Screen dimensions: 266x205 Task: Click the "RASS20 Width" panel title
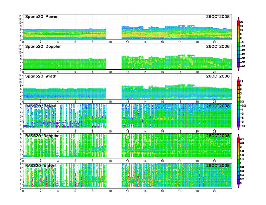point(40,165)
